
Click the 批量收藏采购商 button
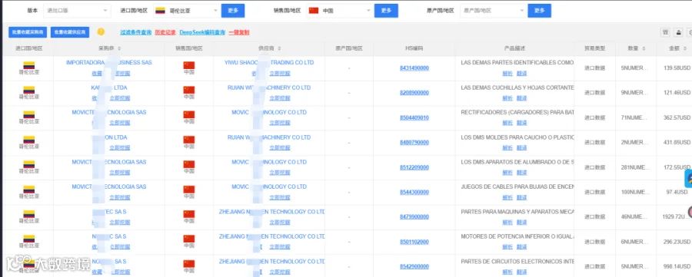click(x=28, y=32)
